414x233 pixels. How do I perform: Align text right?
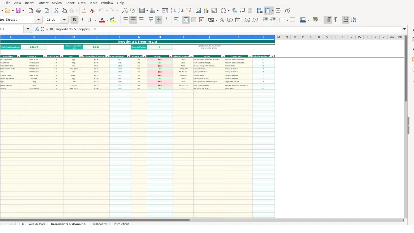(x=141, y=20)
